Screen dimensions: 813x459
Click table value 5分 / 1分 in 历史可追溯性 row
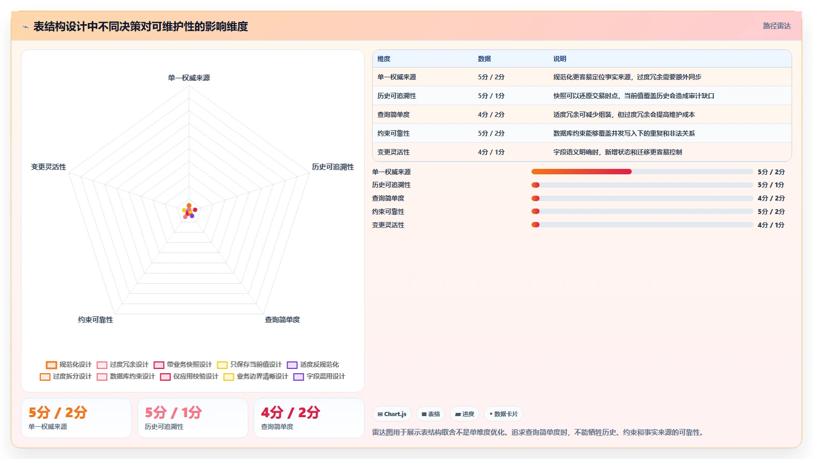(x=491, y=96)
